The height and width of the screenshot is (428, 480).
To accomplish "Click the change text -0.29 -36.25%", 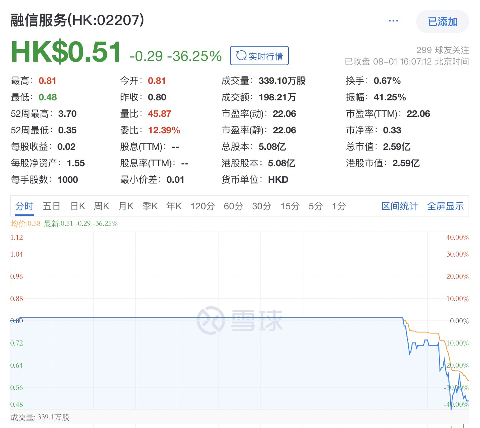I will 176,56.
